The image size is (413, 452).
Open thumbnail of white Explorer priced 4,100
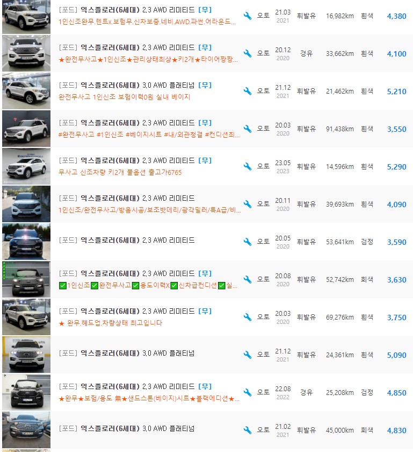point(26,53)
